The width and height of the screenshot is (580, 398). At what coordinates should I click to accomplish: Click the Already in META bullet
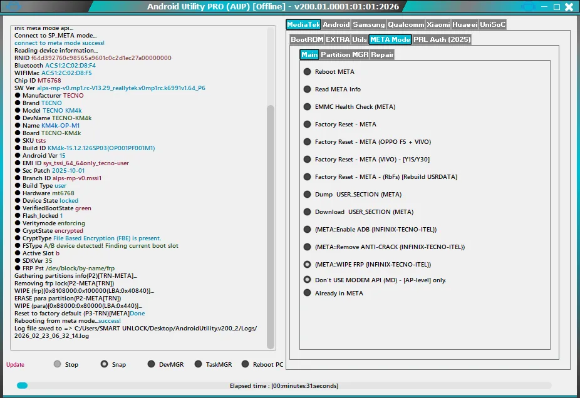pyautogui.click(x=308, y=293)
